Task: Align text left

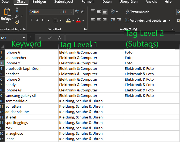Action: pyautogui.click(x=93, y=20)
